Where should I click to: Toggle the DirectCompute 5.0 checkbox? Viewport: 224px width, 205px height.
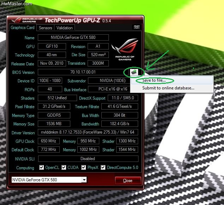coord(103,168)
